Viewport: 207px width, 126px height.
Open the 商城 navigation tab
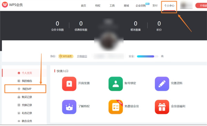pos(126,6)
